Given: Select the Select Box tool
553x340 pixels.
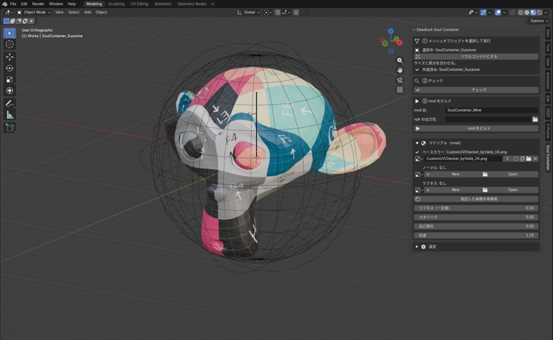Looking at the screenshot, I should click(10, 33).
